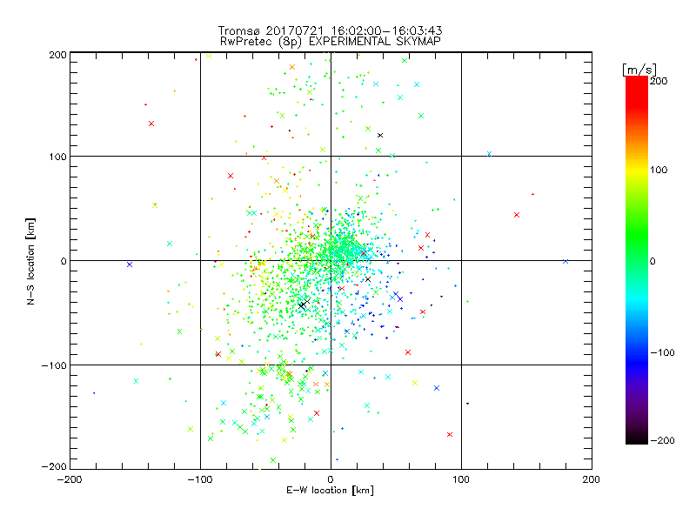This screenshot has width=696, height=522.
Task: Click the colorbar tick label '-200'
Action: (x=662, y=440)
